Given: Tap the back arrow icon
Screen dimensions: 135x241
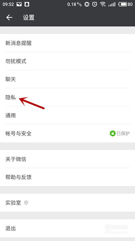Looking at the screenshot, I should [x=9, y=17].
